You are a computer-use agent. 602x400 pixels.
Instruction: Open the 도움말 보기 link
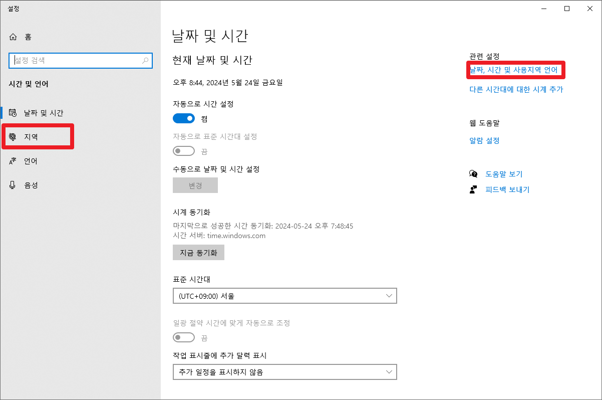pyautogui.click(x=504, y=174)
